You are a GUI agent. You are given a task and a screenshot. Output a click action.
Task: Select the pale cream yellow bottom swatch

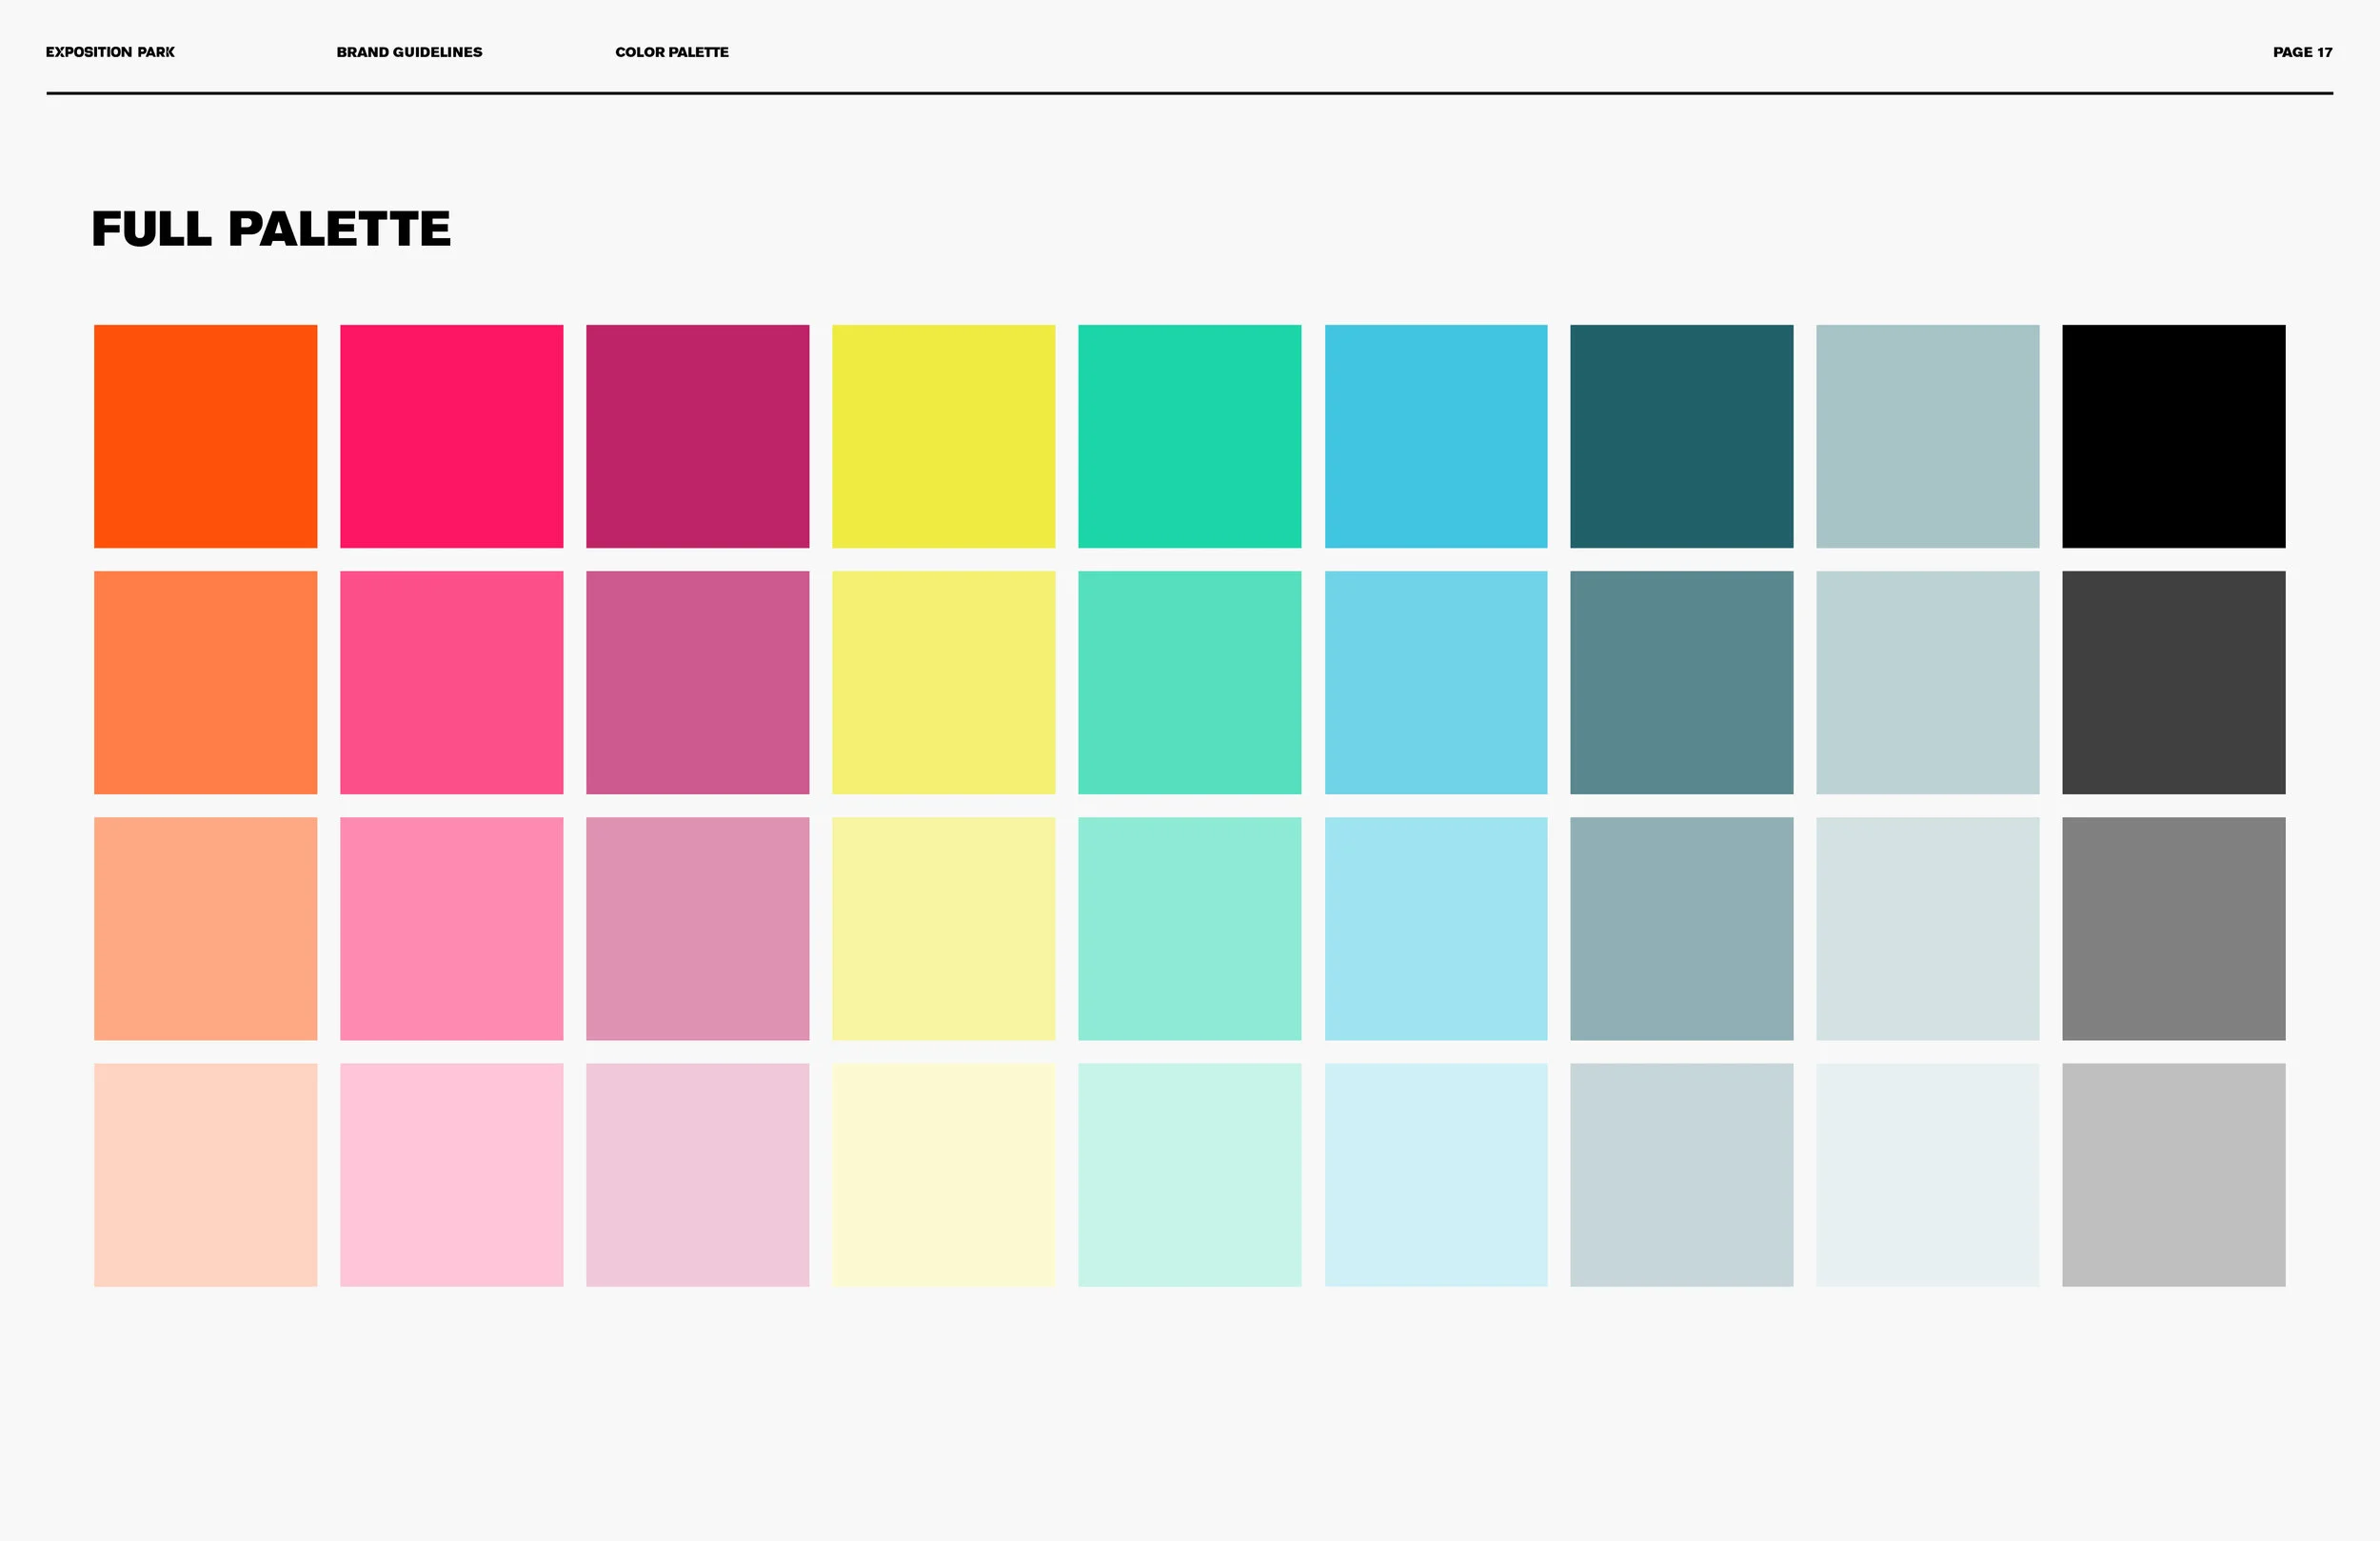tap(943, 1174)
